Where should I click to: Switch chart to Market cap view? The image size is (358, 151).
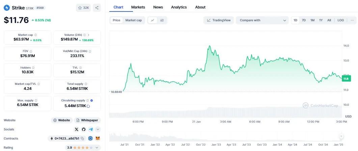134,20
